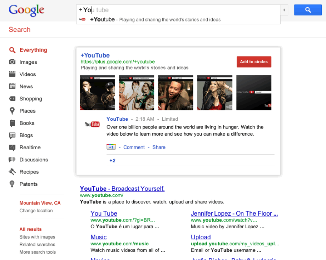
Task: Select the Everything search filter
Action: pos(33,50)
